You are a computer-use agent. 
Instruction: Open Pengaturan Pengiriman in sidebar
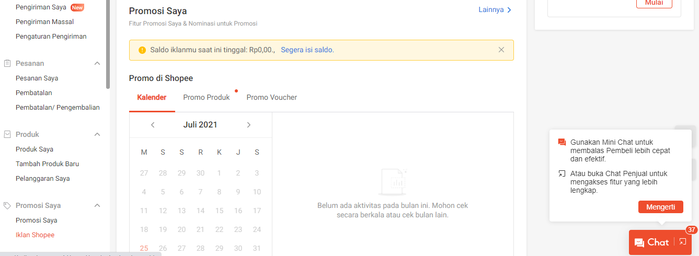[51, 37]
